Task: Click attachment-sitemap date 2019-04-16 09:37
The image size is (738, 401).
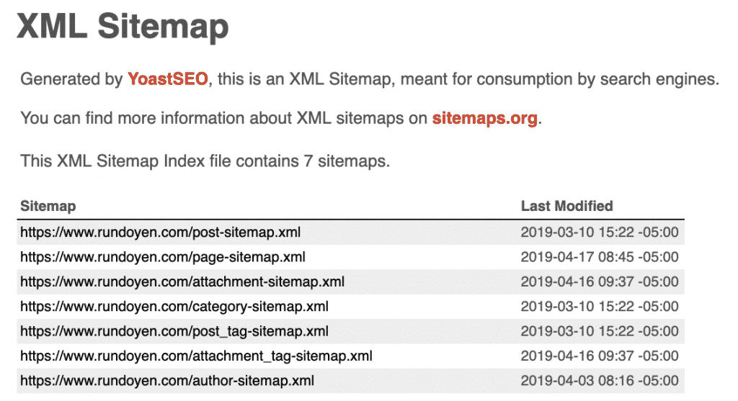Action: (x=599, y=282)
